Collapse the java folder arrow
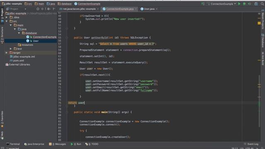This screenshot has width=265, height=149. (x=15, y=29)
